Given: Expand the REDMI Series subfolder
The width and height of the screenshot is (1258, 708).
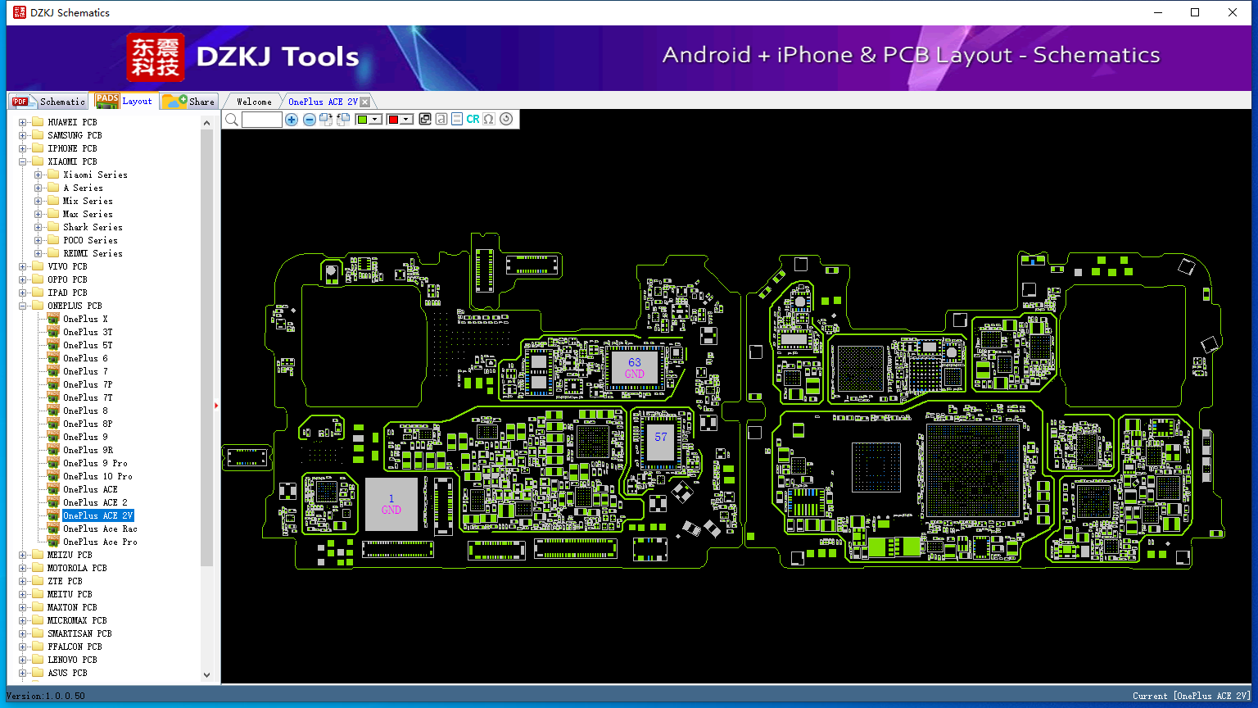Looking at the screenshot, I should click(38, 253).
